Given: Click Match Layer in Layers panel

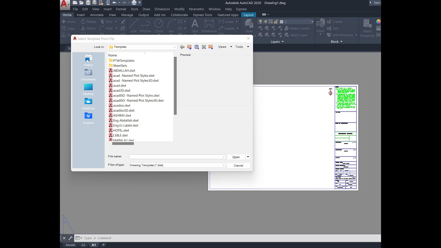Looking at the screenshot, I should point(296,35).
